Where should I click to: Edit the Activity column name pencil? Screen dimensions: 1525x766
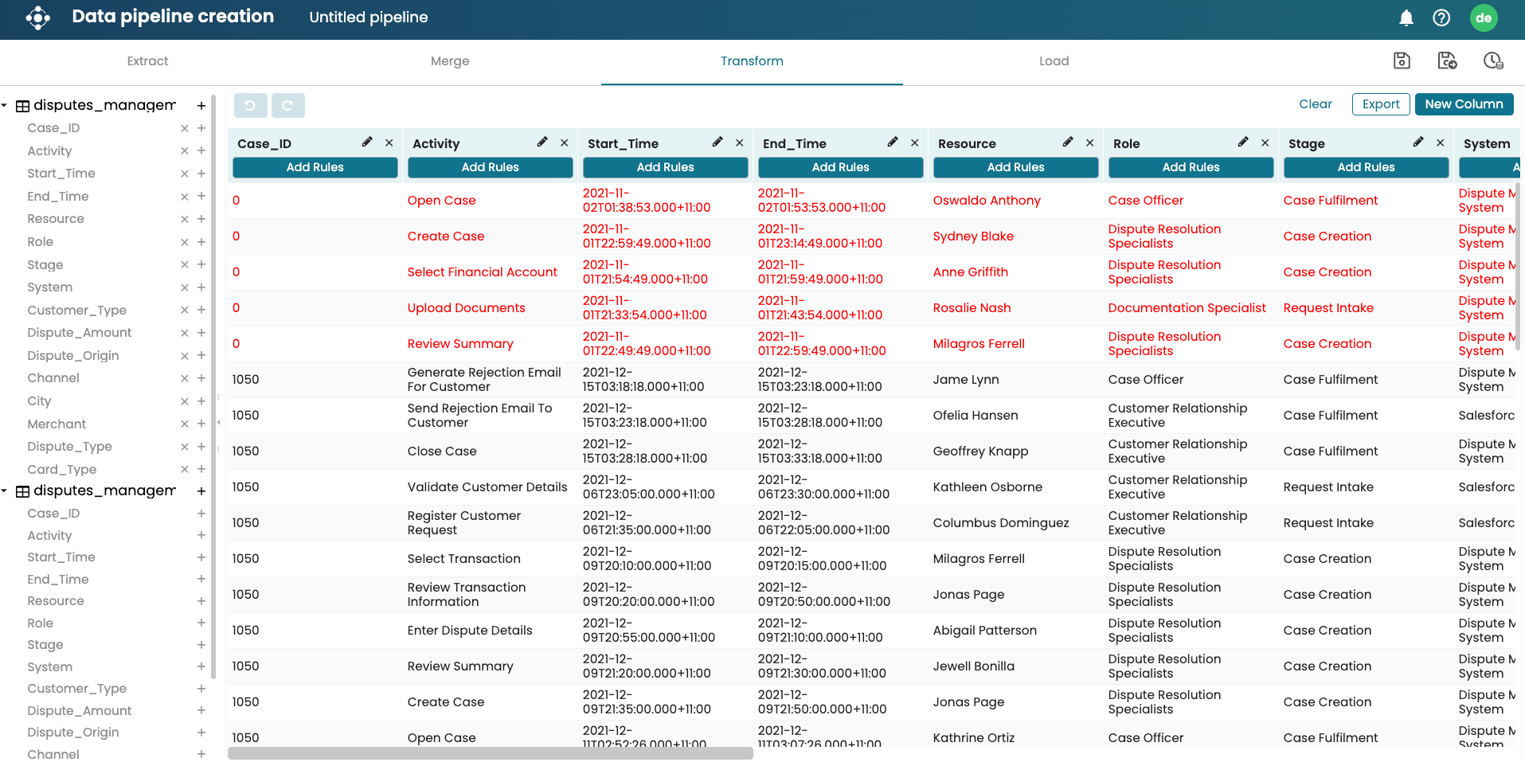pyautogui.click(x=542, y=143)
